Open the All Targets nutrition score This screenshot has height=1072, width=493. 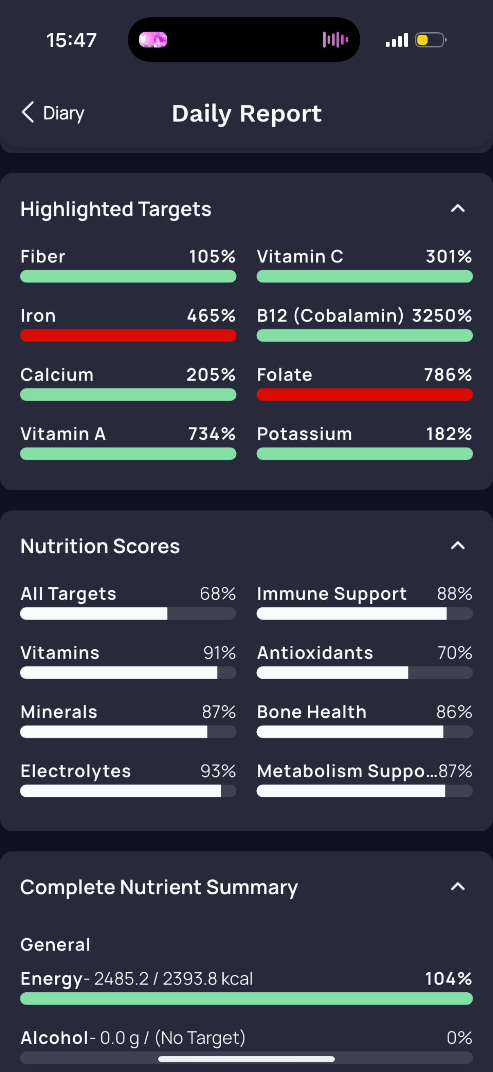coord(128,602)
